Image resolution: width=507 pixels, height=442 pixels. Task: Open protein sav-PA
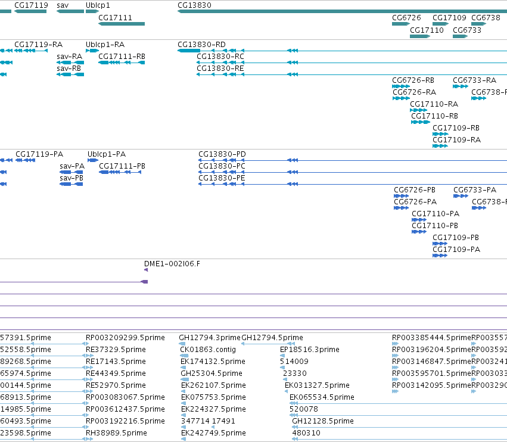tap(71, 166)
